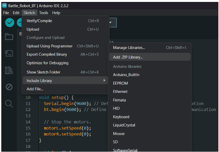The height and width of the screenshot is (152, 219).
Task: Open the Debug sidebar icon
Action: pos(9,87)
